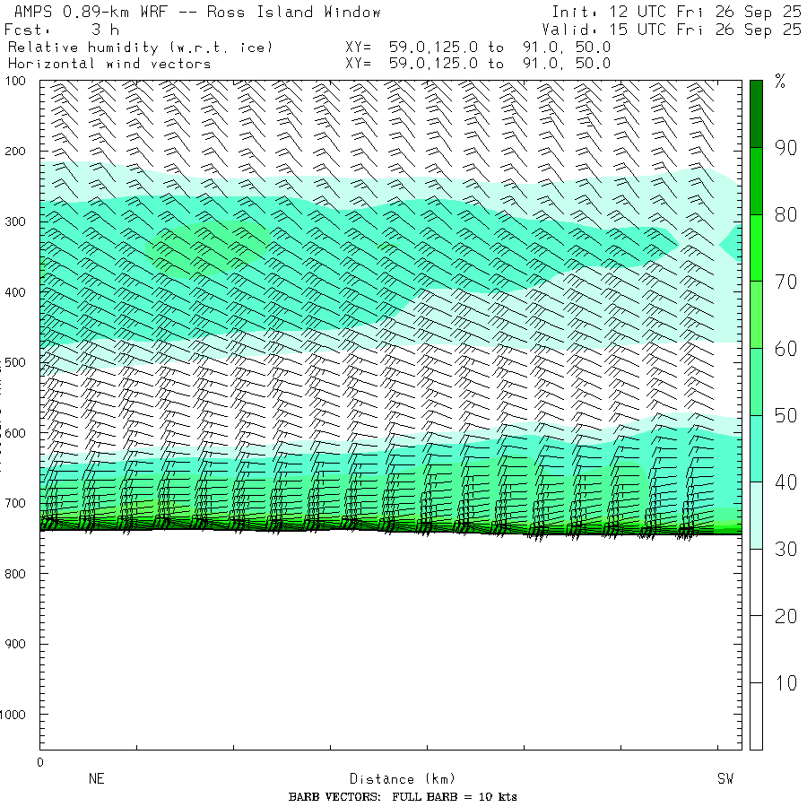This screenshot has width=807, height=807.
Task: Click the % unit label above the colorbar
Action: (x=780, y=82)
